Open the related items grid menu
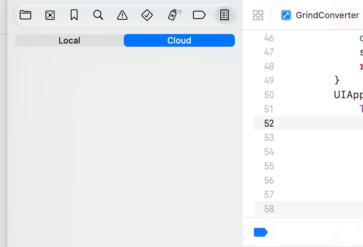 pyautogui.click(x=258, y=15)
